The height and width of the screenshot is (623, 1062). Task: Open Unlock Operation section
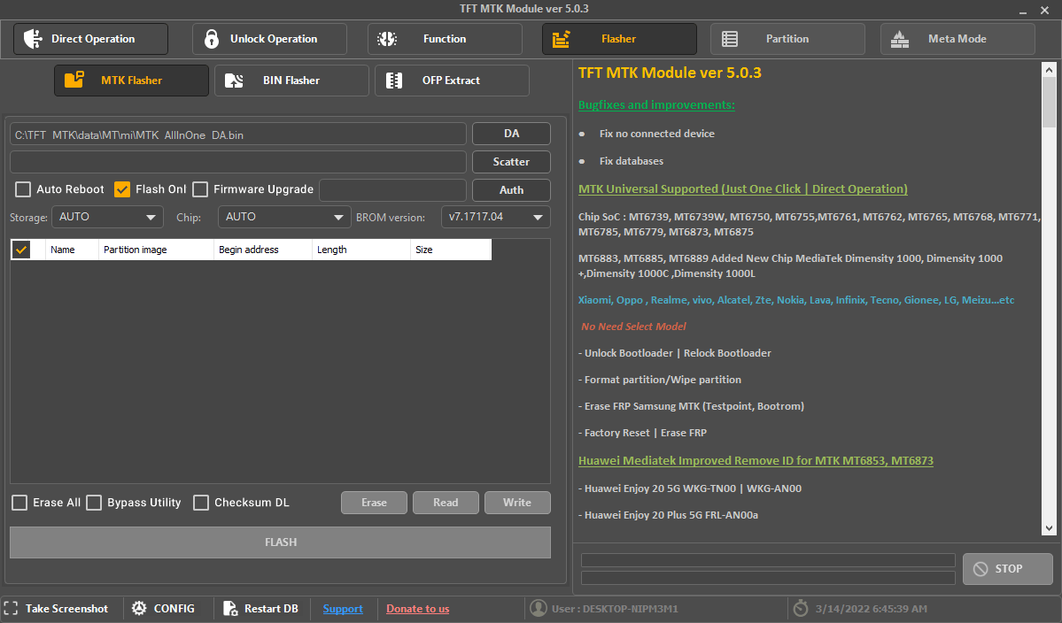click(211, 39)
